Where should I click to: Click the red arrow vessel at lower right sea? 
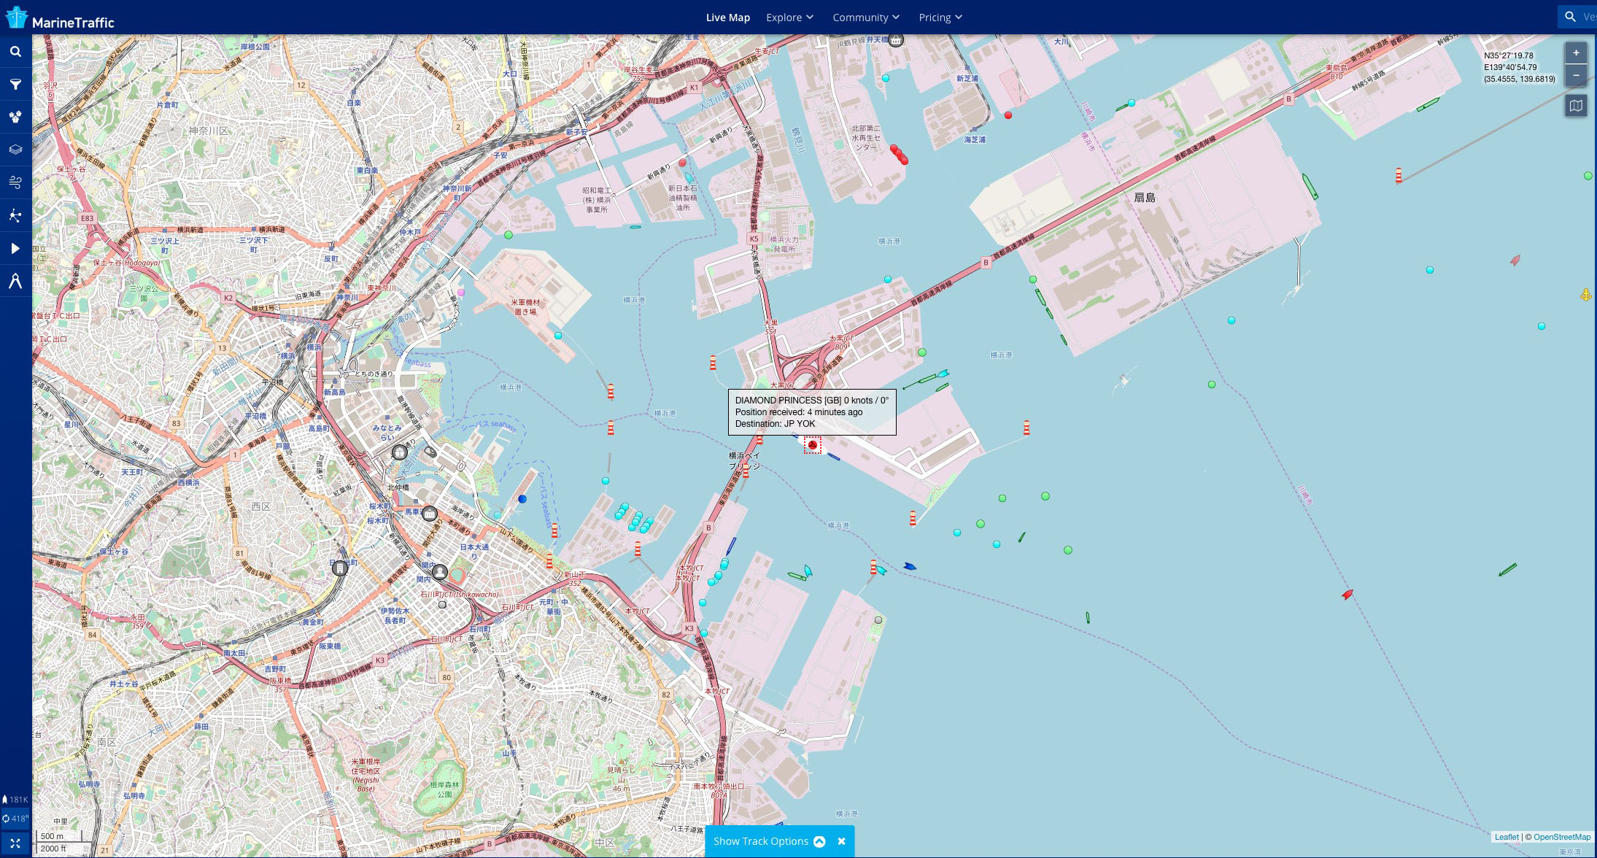point(1347,595)
